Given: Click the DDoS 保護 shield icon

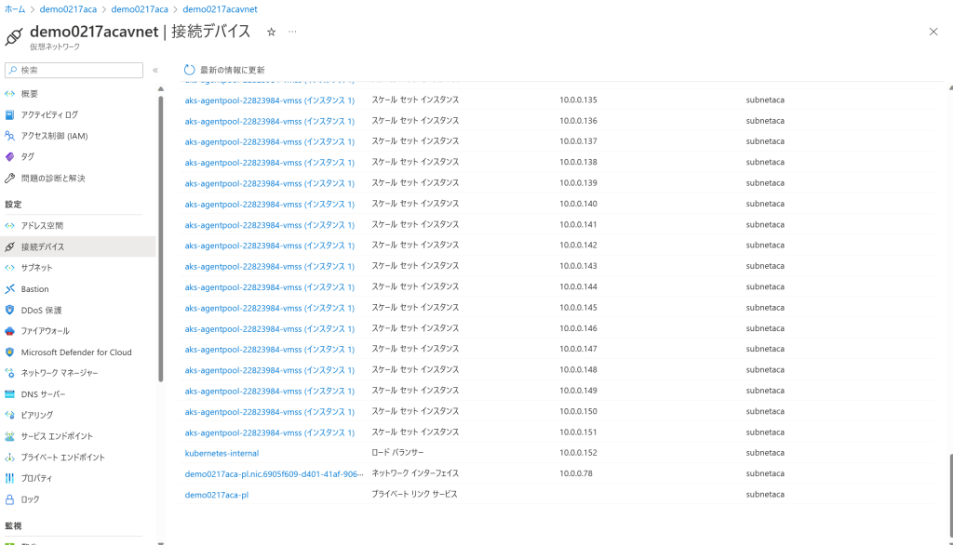Looking at the screenshot, I should [9, 310].
